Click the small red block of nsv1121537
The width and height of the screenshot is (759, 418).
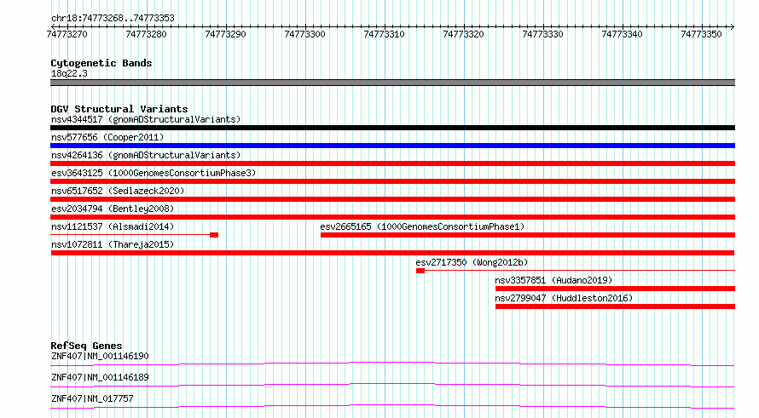[x=214, y=235]
